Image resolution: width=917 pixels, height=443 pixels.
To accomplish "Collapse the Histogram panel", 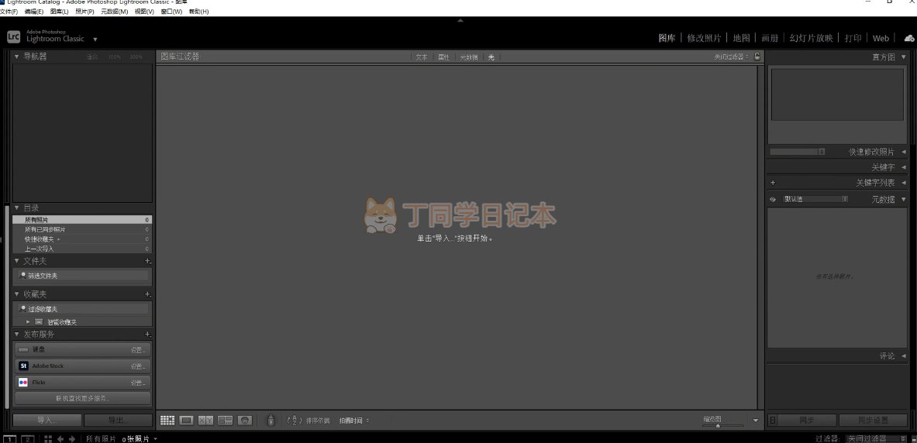I will 904,57.
